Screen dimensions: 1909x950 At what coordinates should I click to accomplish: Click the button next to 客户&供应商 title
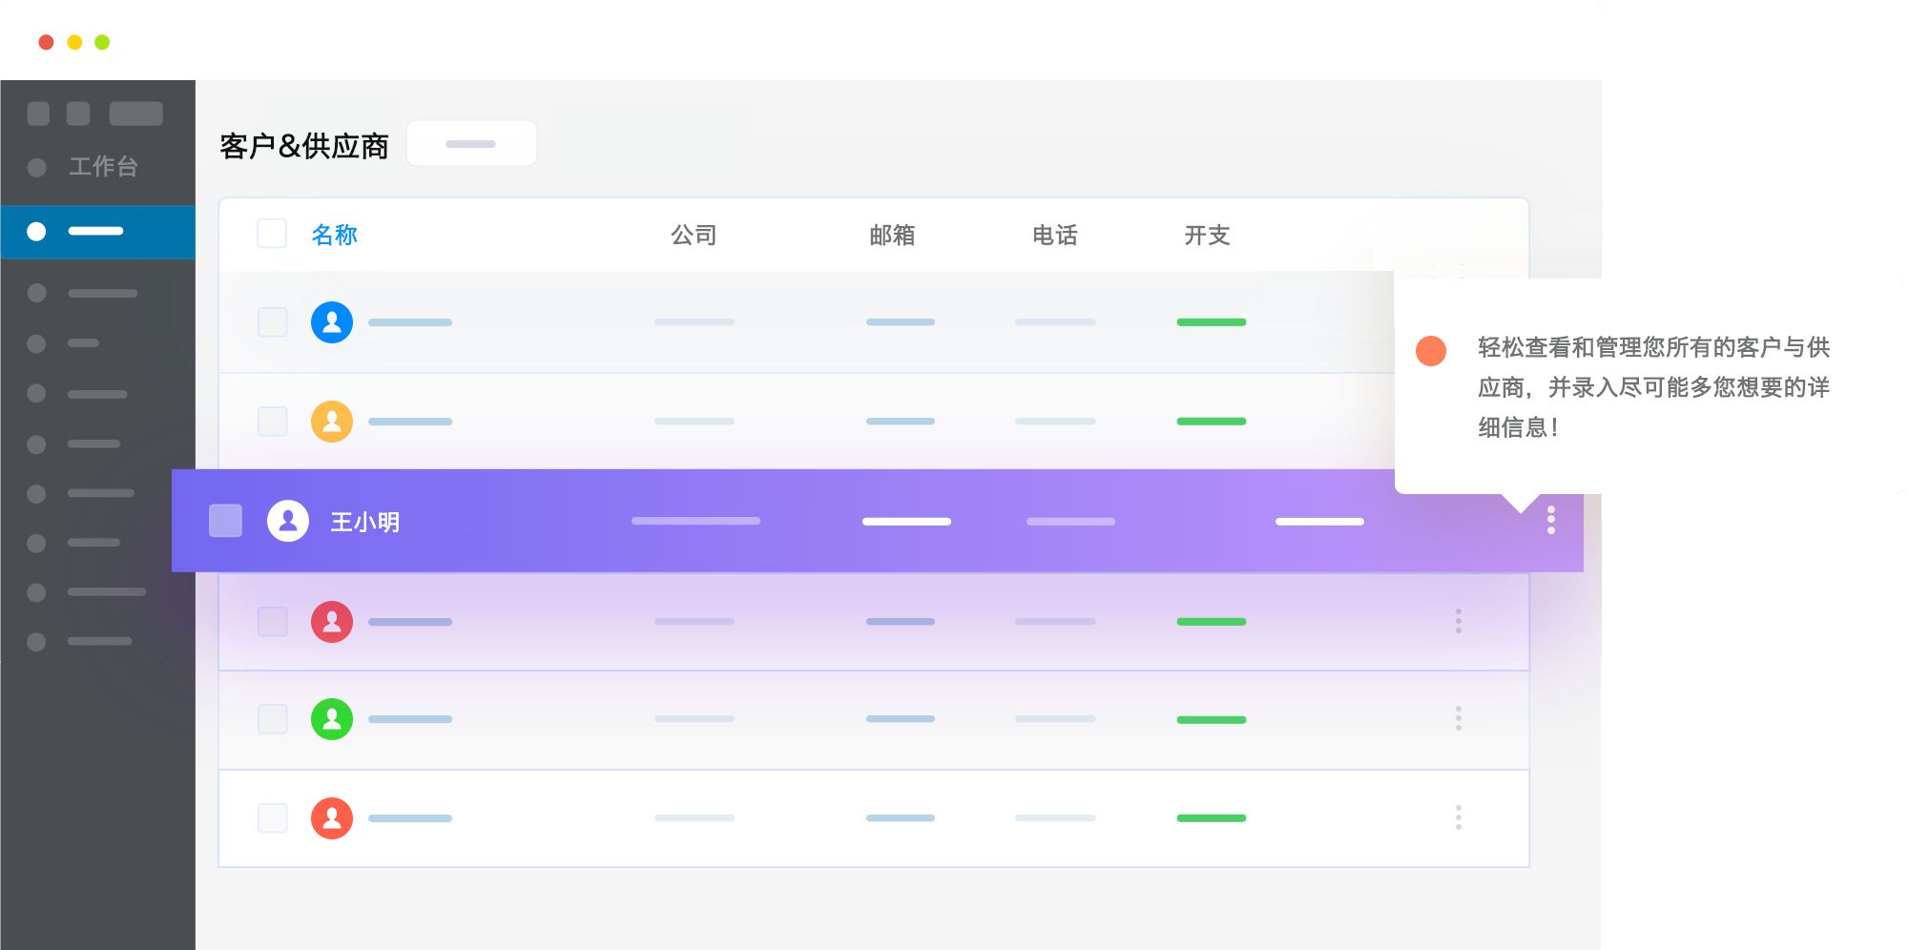point(471,144)
